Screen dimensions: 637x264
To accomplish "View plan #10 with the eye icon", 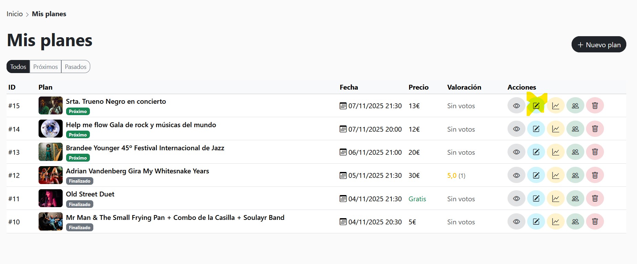I will click(x=516, y=222).
